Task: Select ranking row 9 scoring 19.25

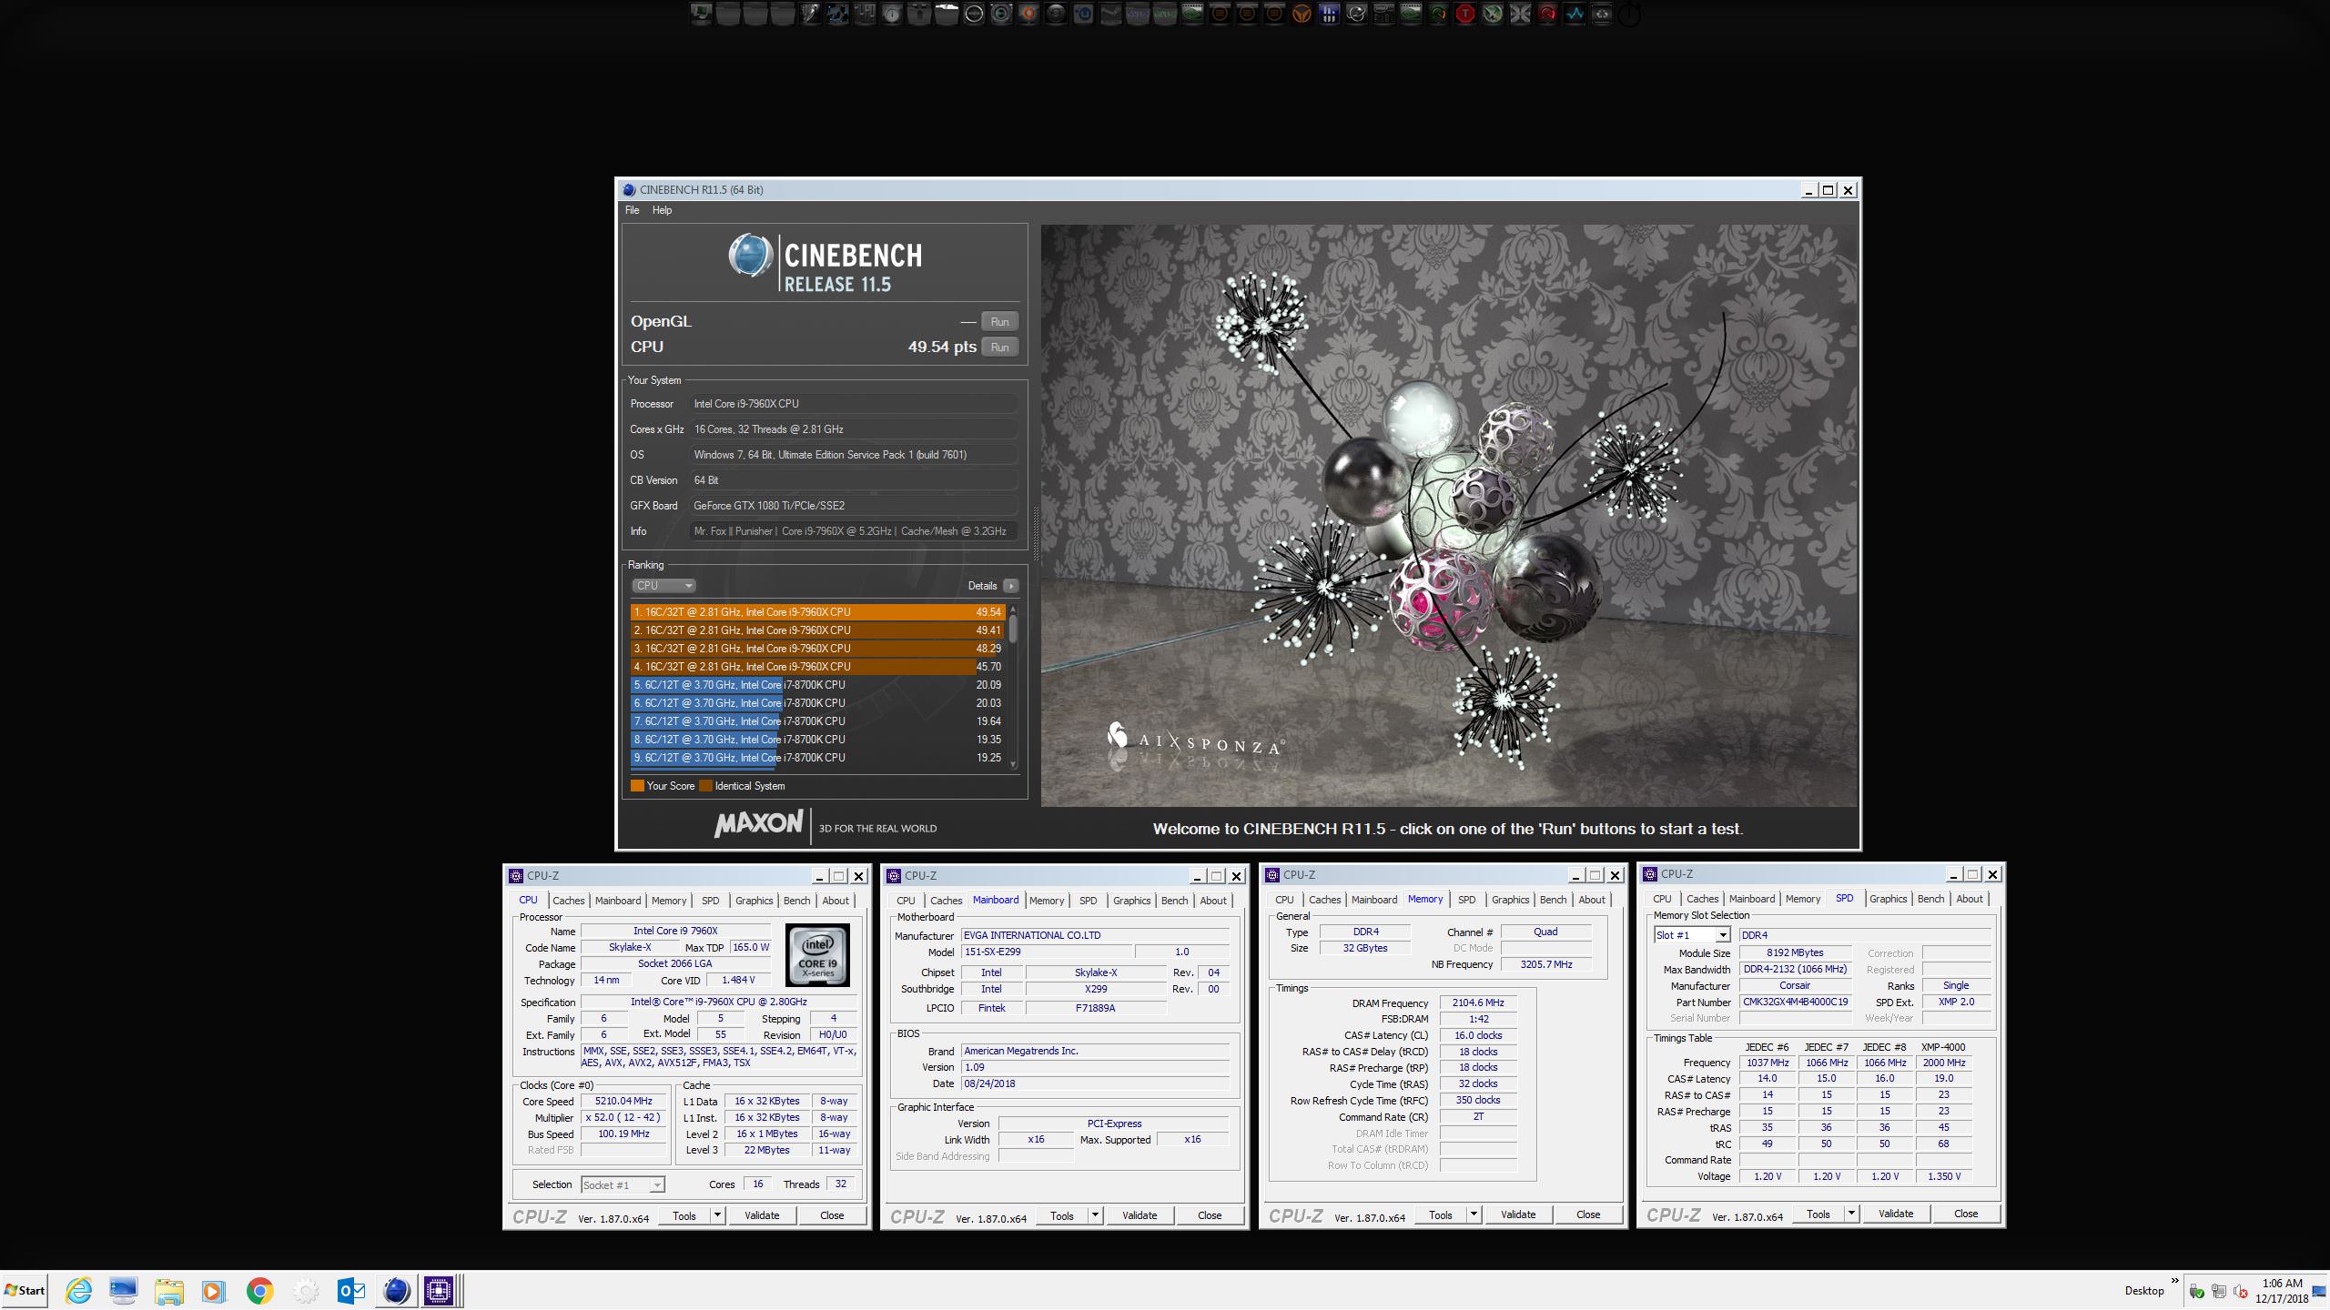Action: coord(817,758)
